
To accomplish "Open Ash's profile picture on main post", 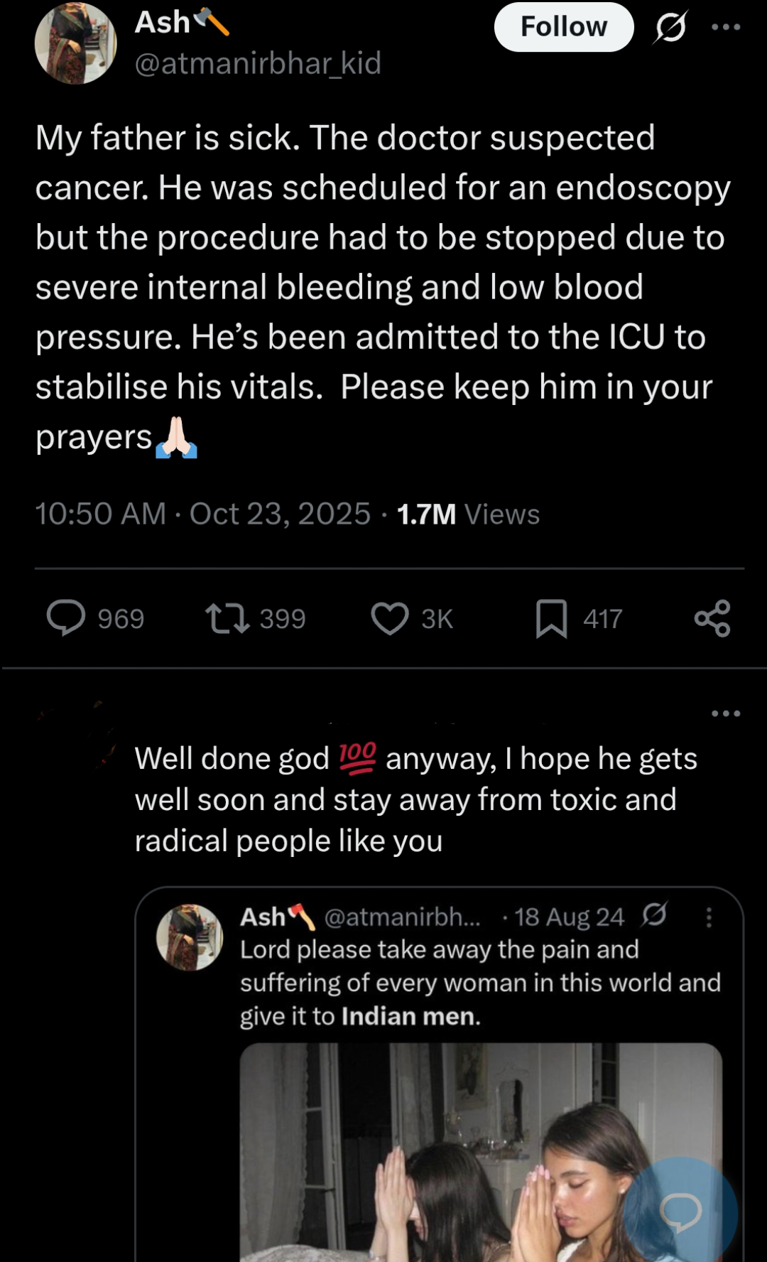I will pyautogui.click(x=75, y=44).
